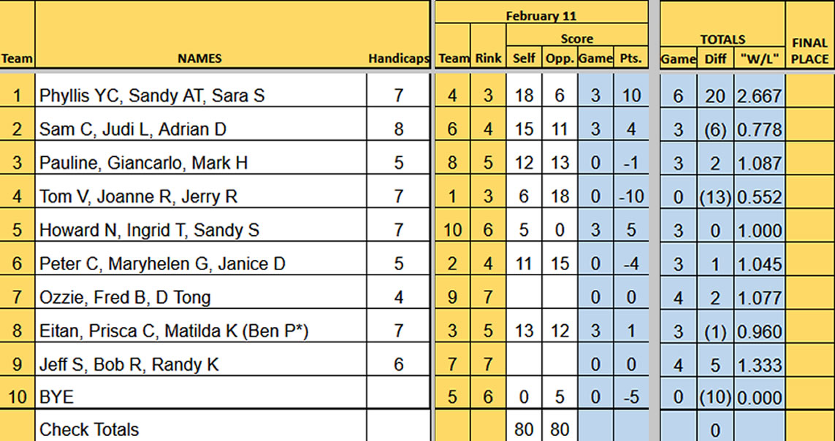Select Howard N, Ingrid T, Sandy S cell

[150, 230]
